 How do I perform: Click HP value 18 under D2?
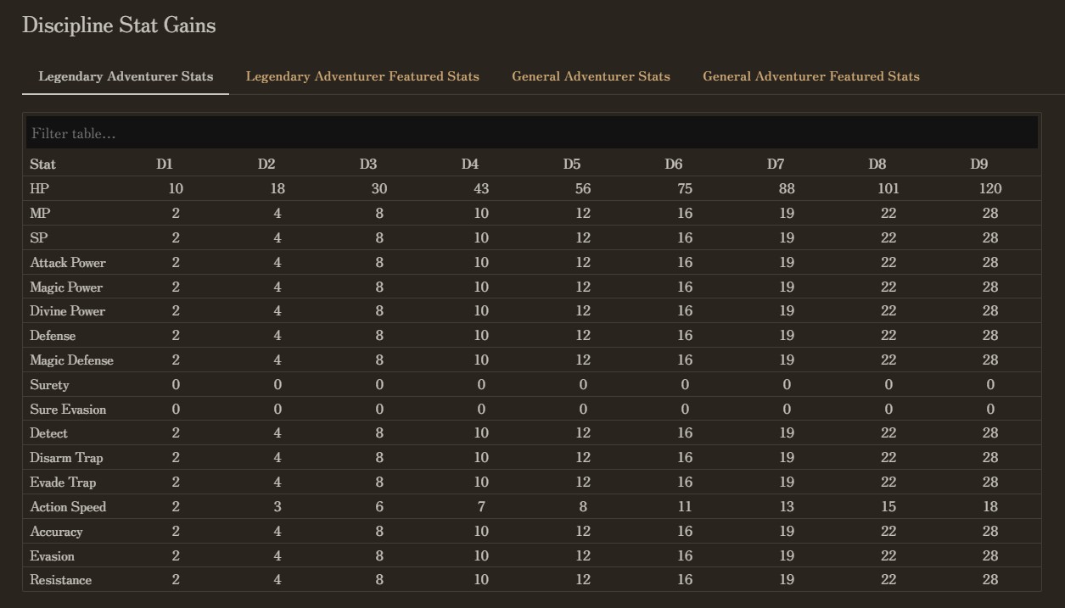tap(277, 188)
